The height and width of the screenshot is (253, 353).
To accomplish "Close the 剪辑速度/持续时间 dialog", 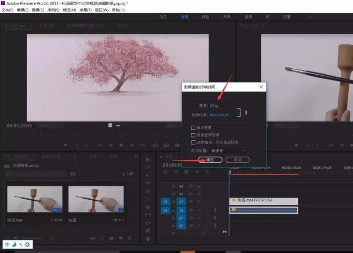I will tap(261, 87).
